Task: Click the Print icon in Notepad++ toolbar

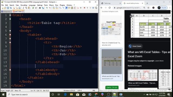Action: pyautogui.click(x=19, y=8)
